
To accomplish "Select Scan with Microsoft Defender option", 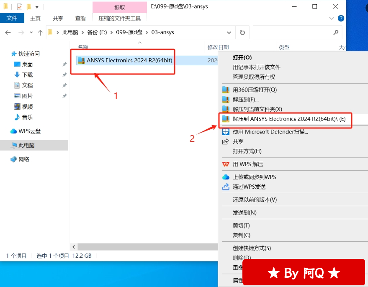I will (x=270, y=132).
